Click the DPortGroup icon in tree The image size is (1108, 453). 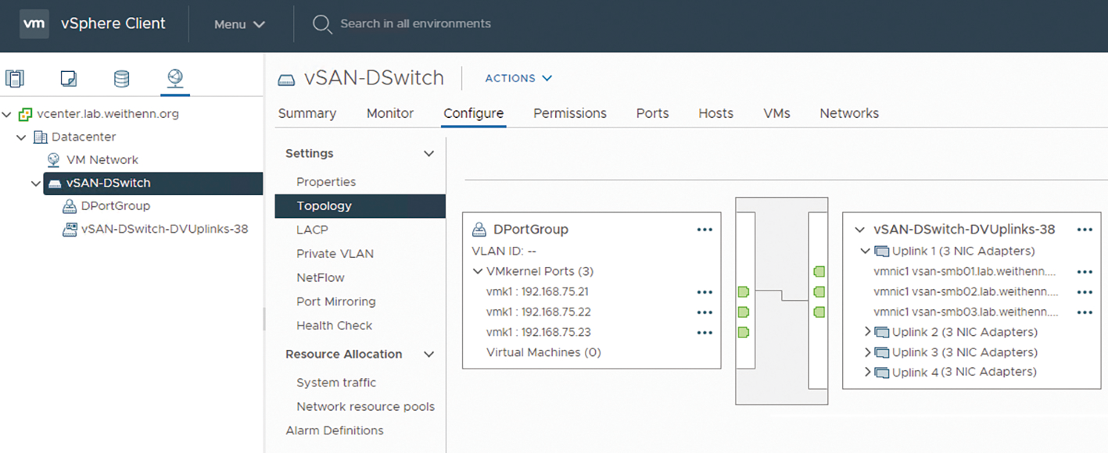tap(69, 206)
